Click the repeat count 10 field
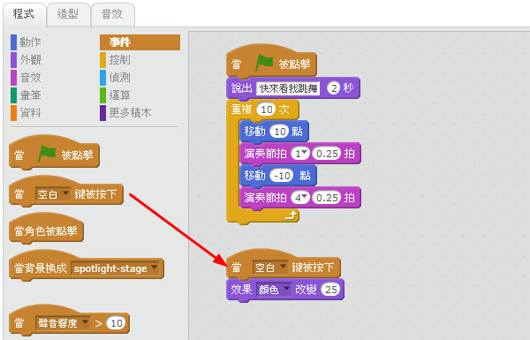This screenshot has width=530, height=340. point(267,110)
